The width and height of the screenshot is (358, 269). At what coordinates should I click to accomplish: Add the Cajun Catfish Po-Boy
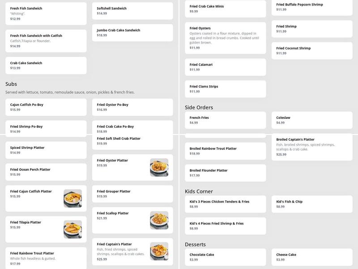tap(46, 107)
